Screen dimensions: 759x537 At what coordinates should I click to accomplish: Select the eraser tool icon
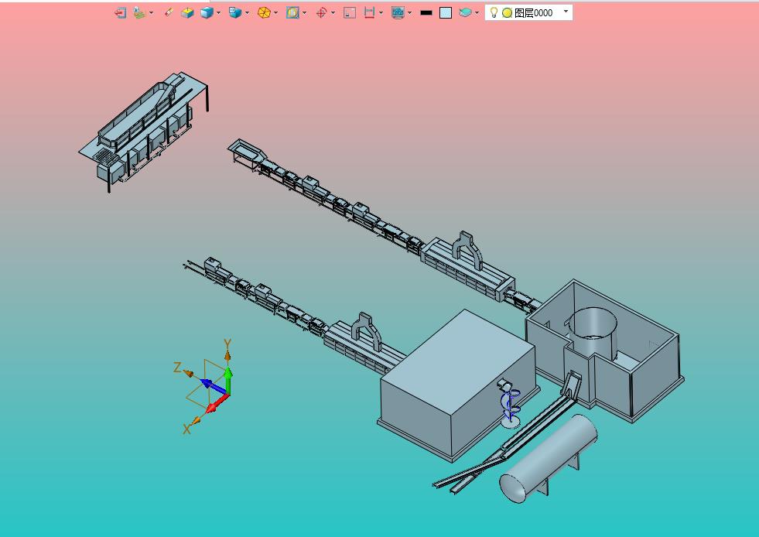[x=168, y=12]
